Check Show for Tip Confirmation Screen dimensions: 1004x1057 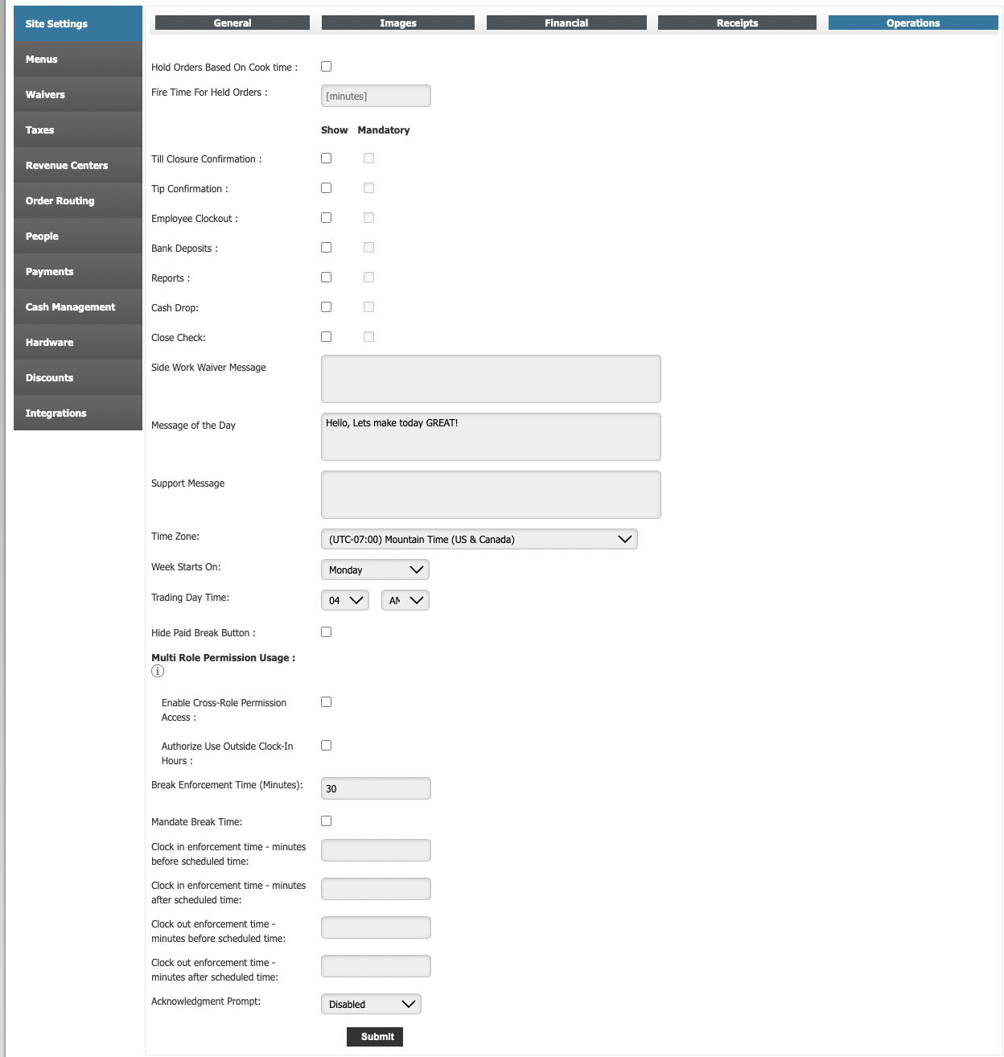[326, 188]
